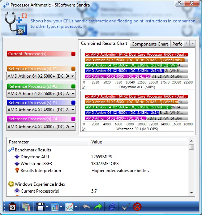Open the Athlon 64 X2 6000+ dropdown
Image resolution: width=202 pixels, height=215 pixels.
point(41,76)
